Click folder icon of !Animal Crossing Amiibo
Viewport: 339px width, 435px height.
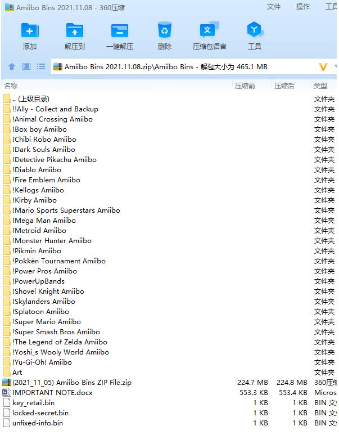(x=7, y=119)
